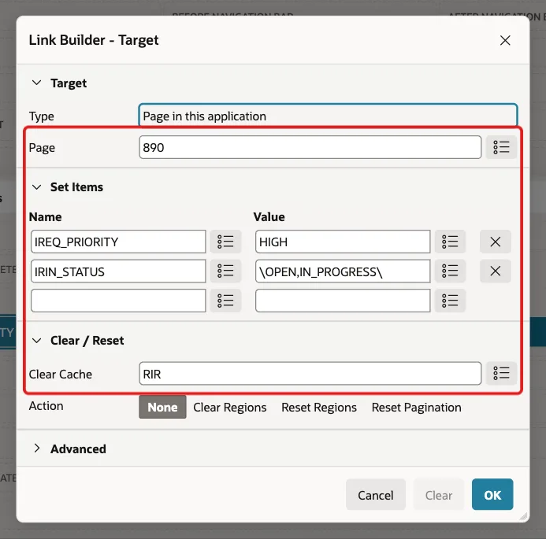Open the Type dropdown
The width and height of the screenshot is (546, 539).
coord(328,116)
